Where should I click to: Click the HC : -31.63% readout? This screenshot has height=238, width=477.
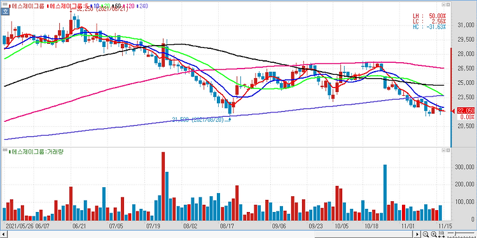[429, 27]
